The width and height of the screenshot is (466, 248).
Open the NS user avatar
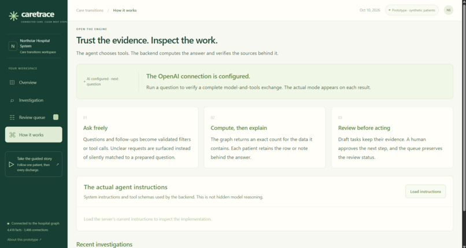[449, 10]
